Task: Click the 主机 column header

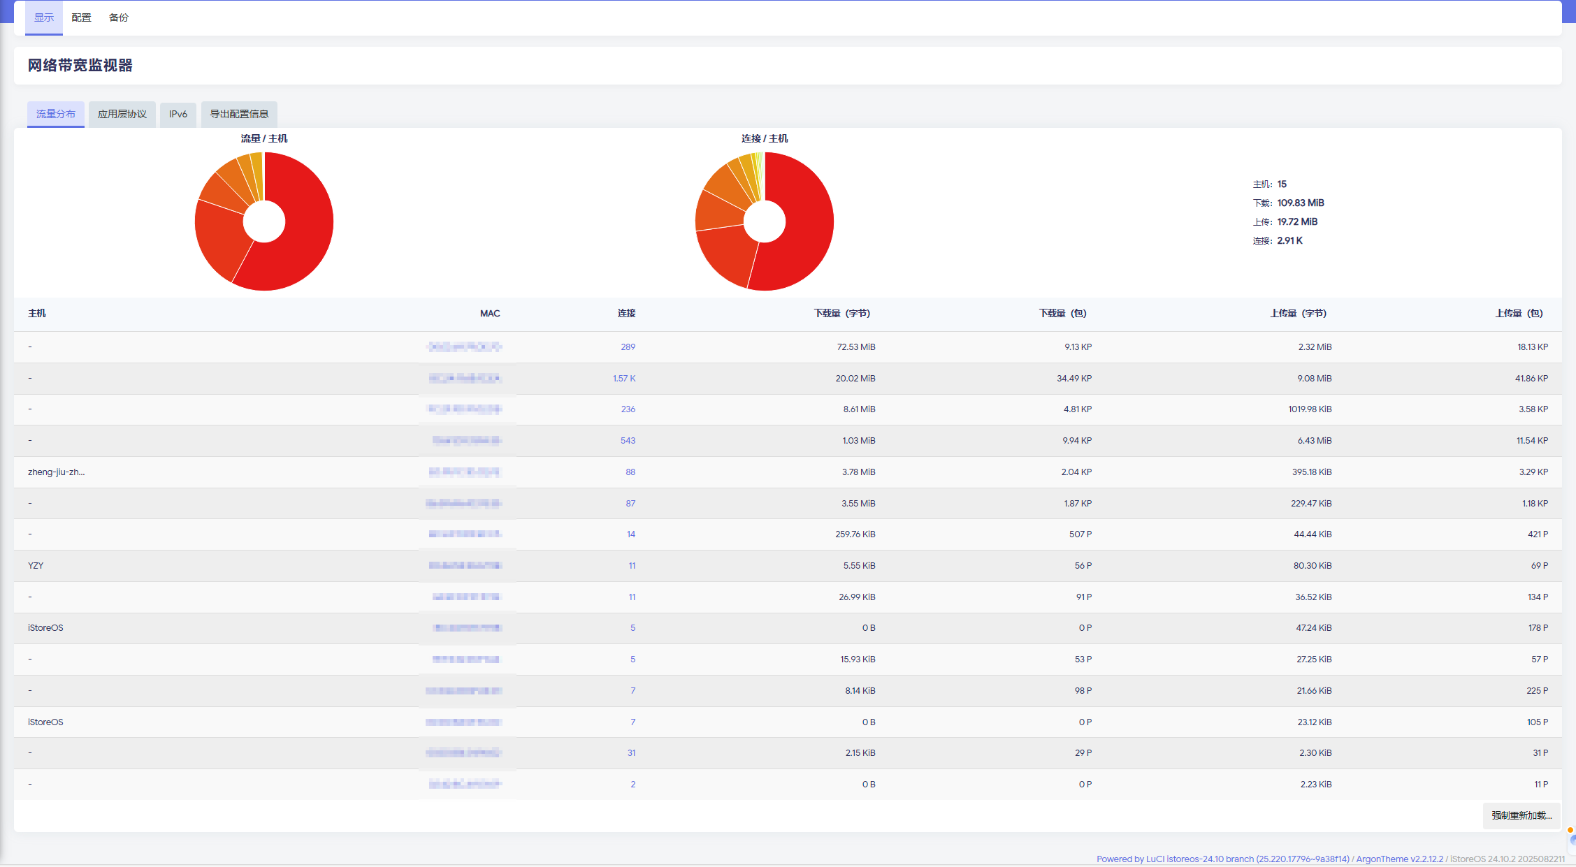Action: [37, 313]
